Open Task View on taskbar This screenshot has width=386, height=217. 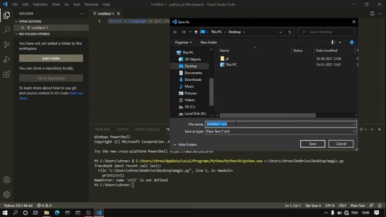pos(36,213)
